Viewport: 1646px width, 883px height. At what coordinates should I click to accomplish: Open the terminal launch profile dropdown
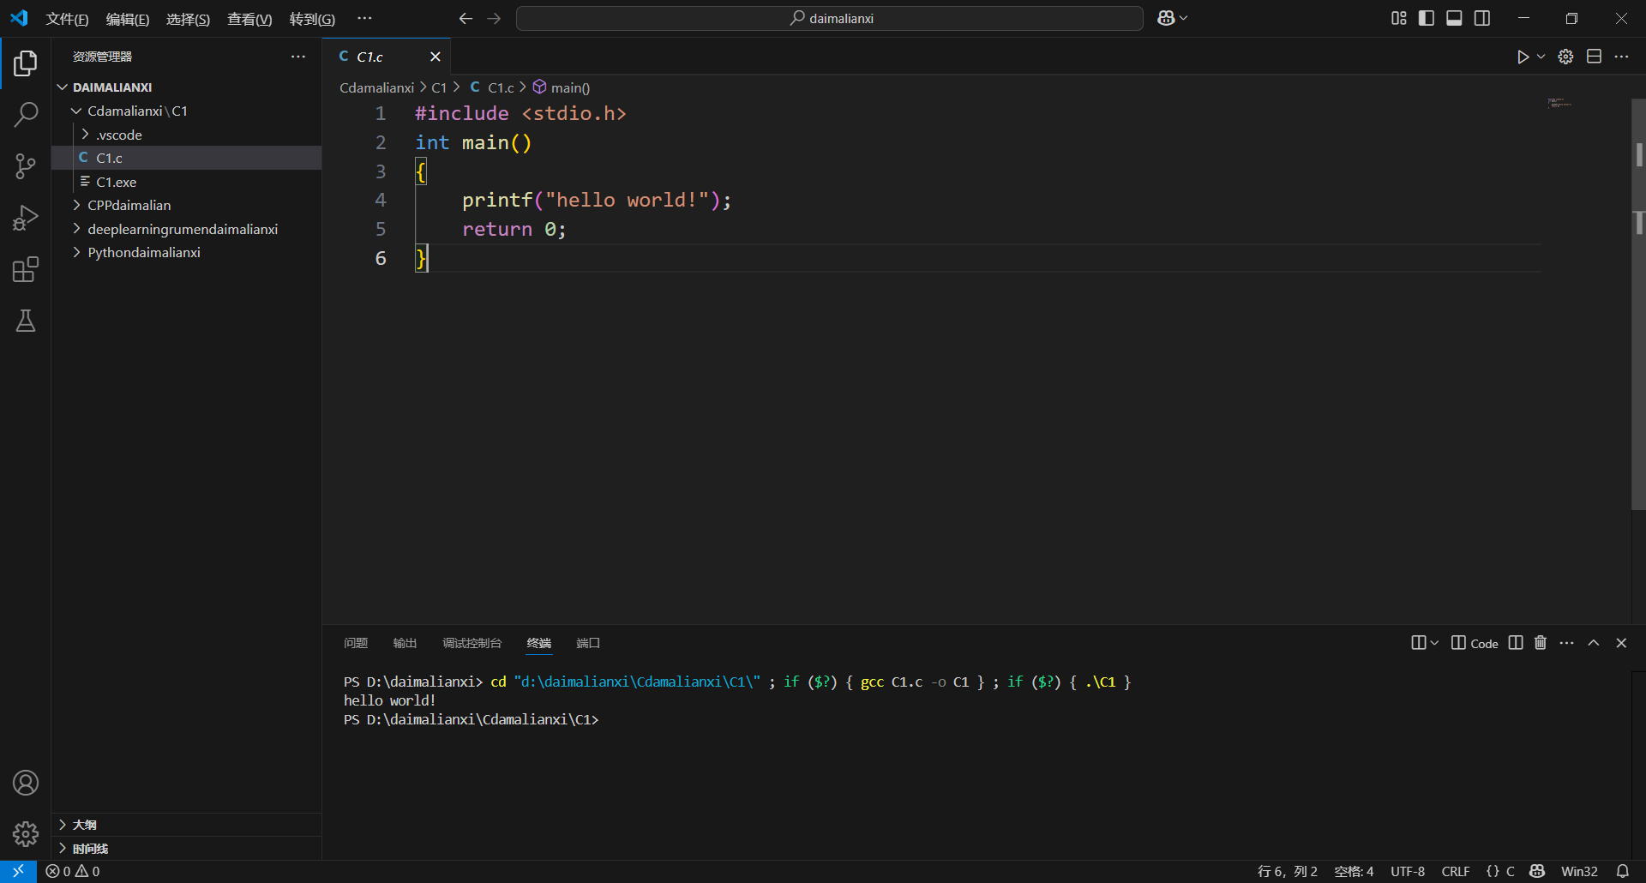tap(1434, 643)
